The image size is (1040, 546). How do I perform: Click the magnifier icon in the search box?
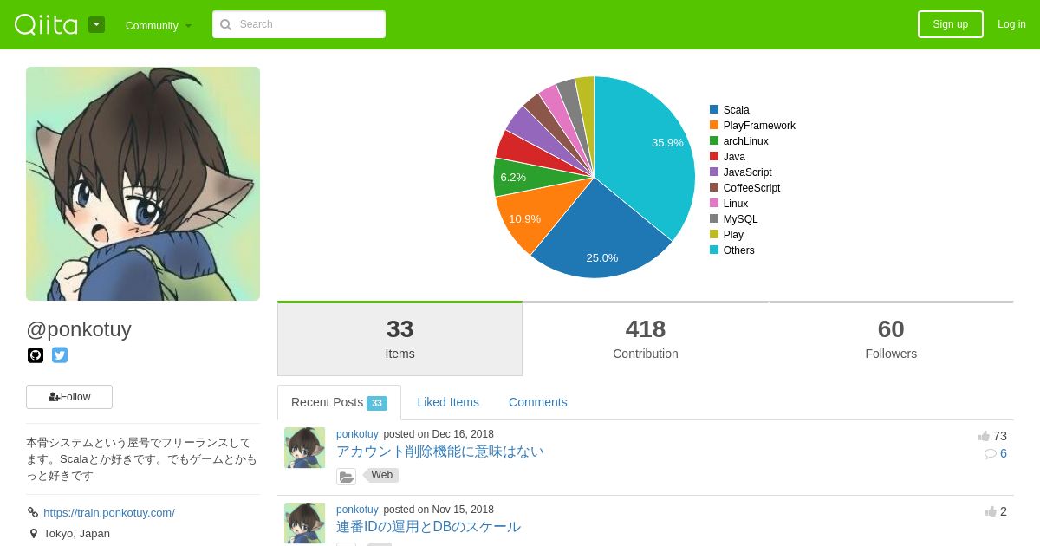(x=225, y=24)
